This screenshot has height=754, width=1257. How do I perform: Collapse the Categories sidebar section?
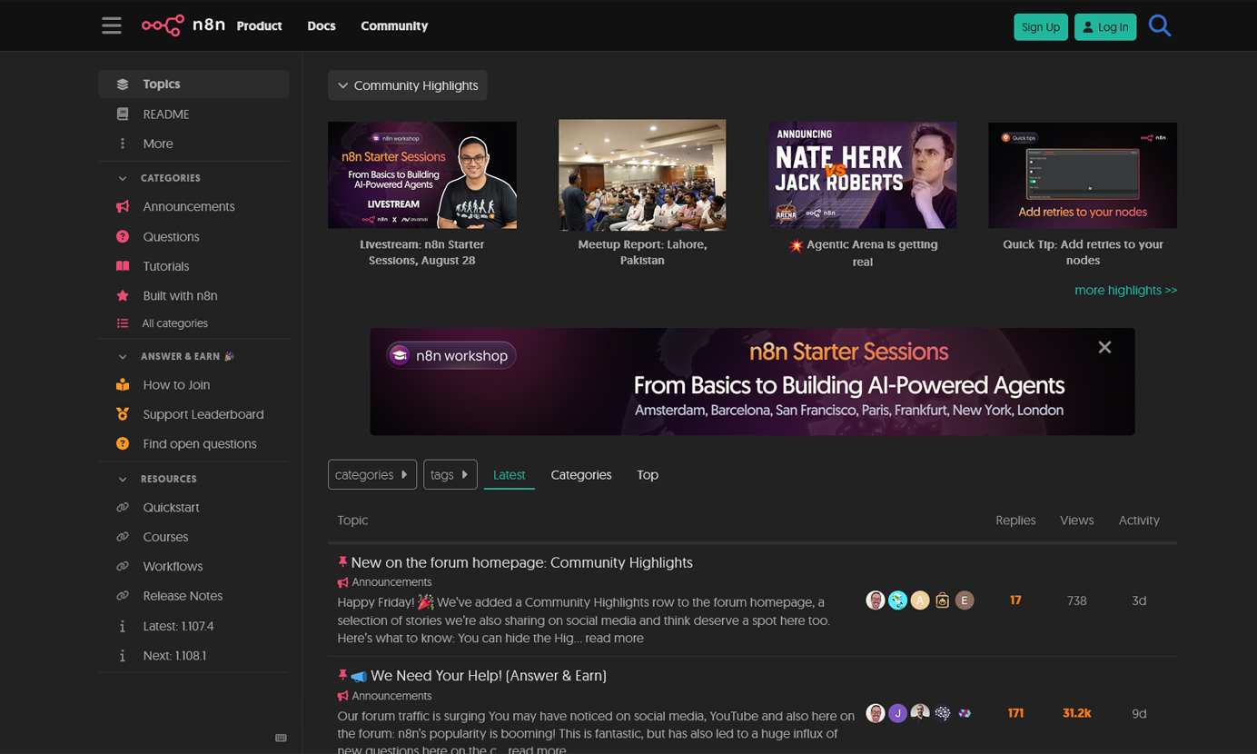coord(123,178)
